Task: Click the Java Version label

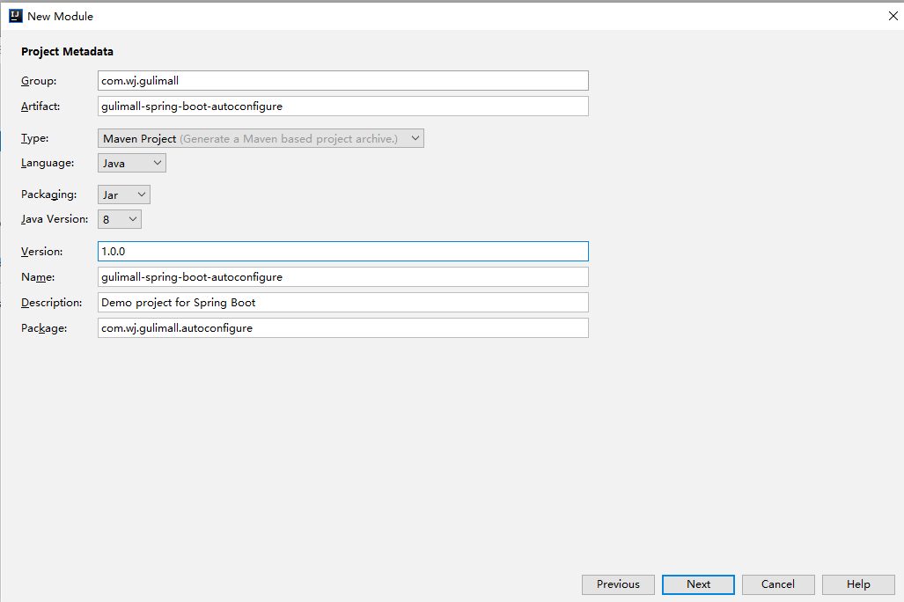Action: 55,219
